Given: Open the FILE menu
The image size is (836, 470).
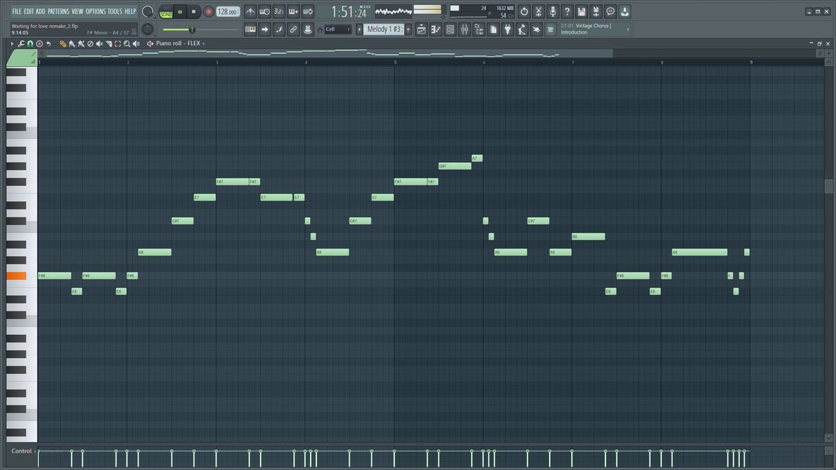Looking at the screenshot, I should (17, 12).
